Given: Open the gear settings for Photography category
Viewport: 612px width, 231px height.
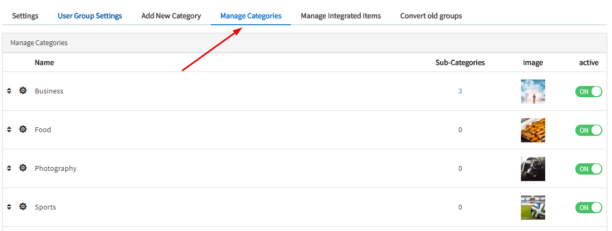Looking at the screenshot, I should click(x=23, y=168).
